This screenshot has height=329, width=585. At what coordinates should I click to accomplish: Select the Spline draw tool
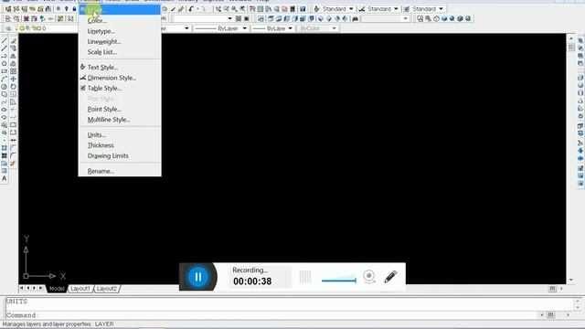4,101
